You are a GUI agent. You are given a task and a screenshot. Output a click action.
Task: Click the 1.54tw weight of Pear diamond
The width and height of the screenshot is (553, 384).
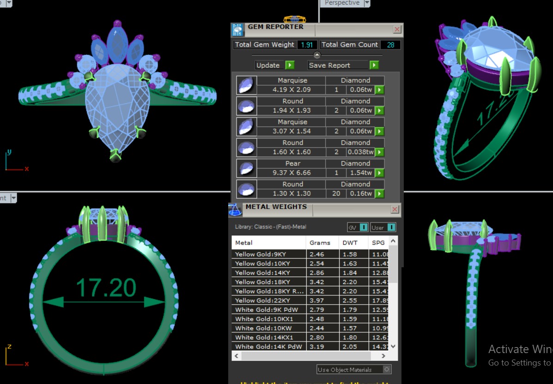(x=361, y=173)
